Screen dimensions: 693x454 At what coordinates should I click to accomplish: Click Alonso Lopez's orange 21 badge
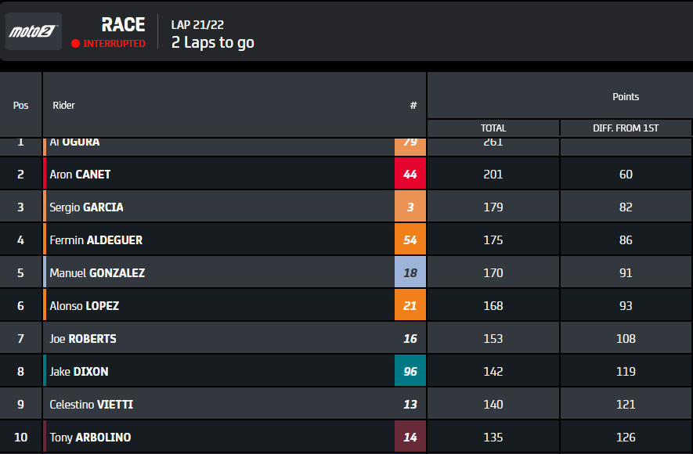(410, 305)
